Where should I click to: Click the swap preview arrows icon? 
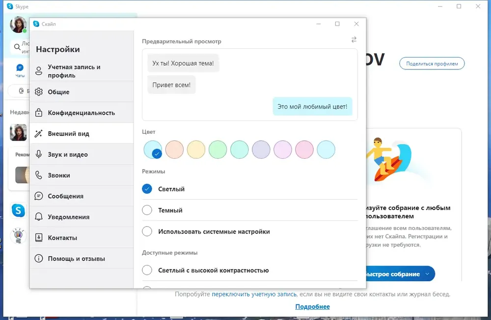click(354, 40)
